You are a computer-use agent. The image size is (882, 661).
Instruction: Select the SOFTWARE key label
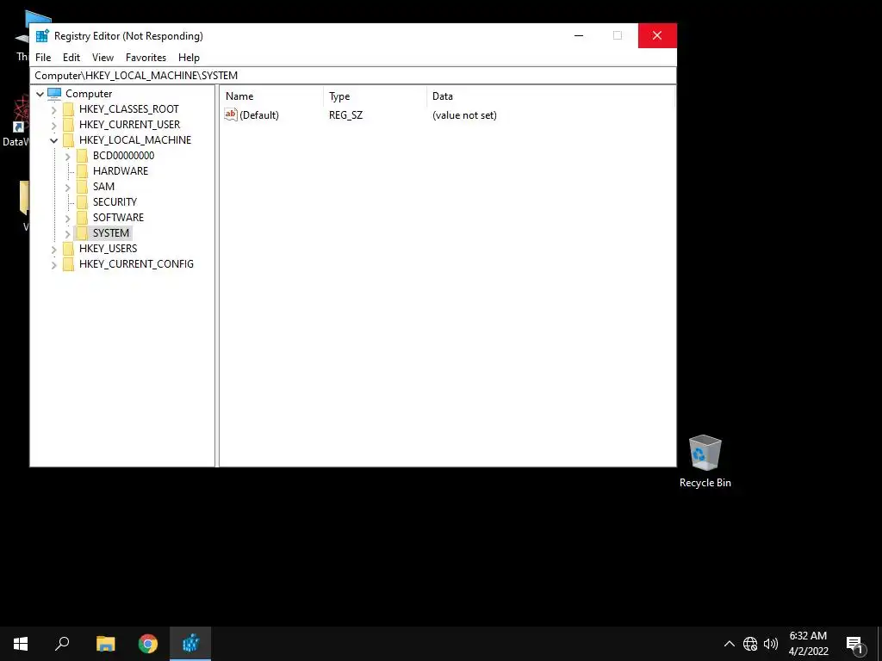[118, 218]
